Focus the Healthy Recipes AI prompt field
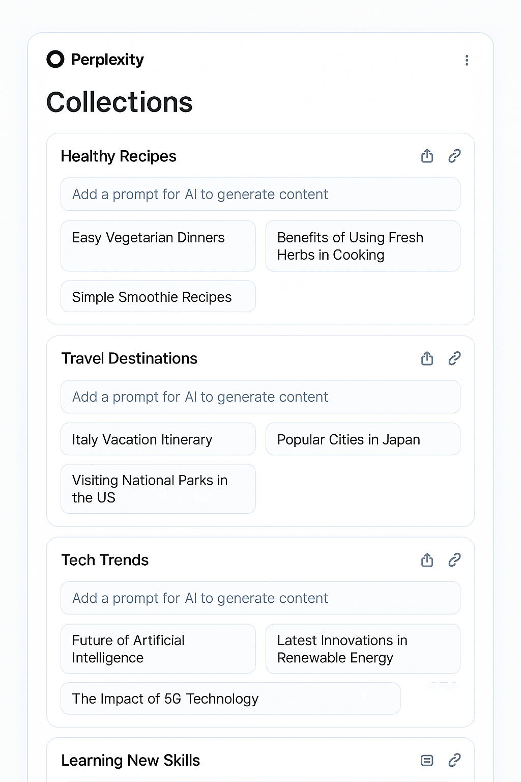Screen dimensions: 521x782 coord(260,194)
